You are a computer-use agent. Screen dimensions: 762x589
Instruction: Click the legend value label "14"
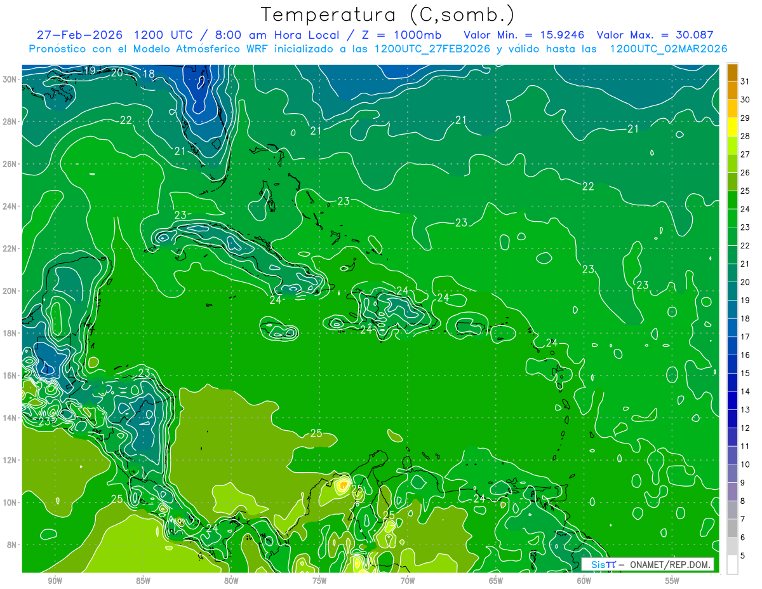click(745, 391)
